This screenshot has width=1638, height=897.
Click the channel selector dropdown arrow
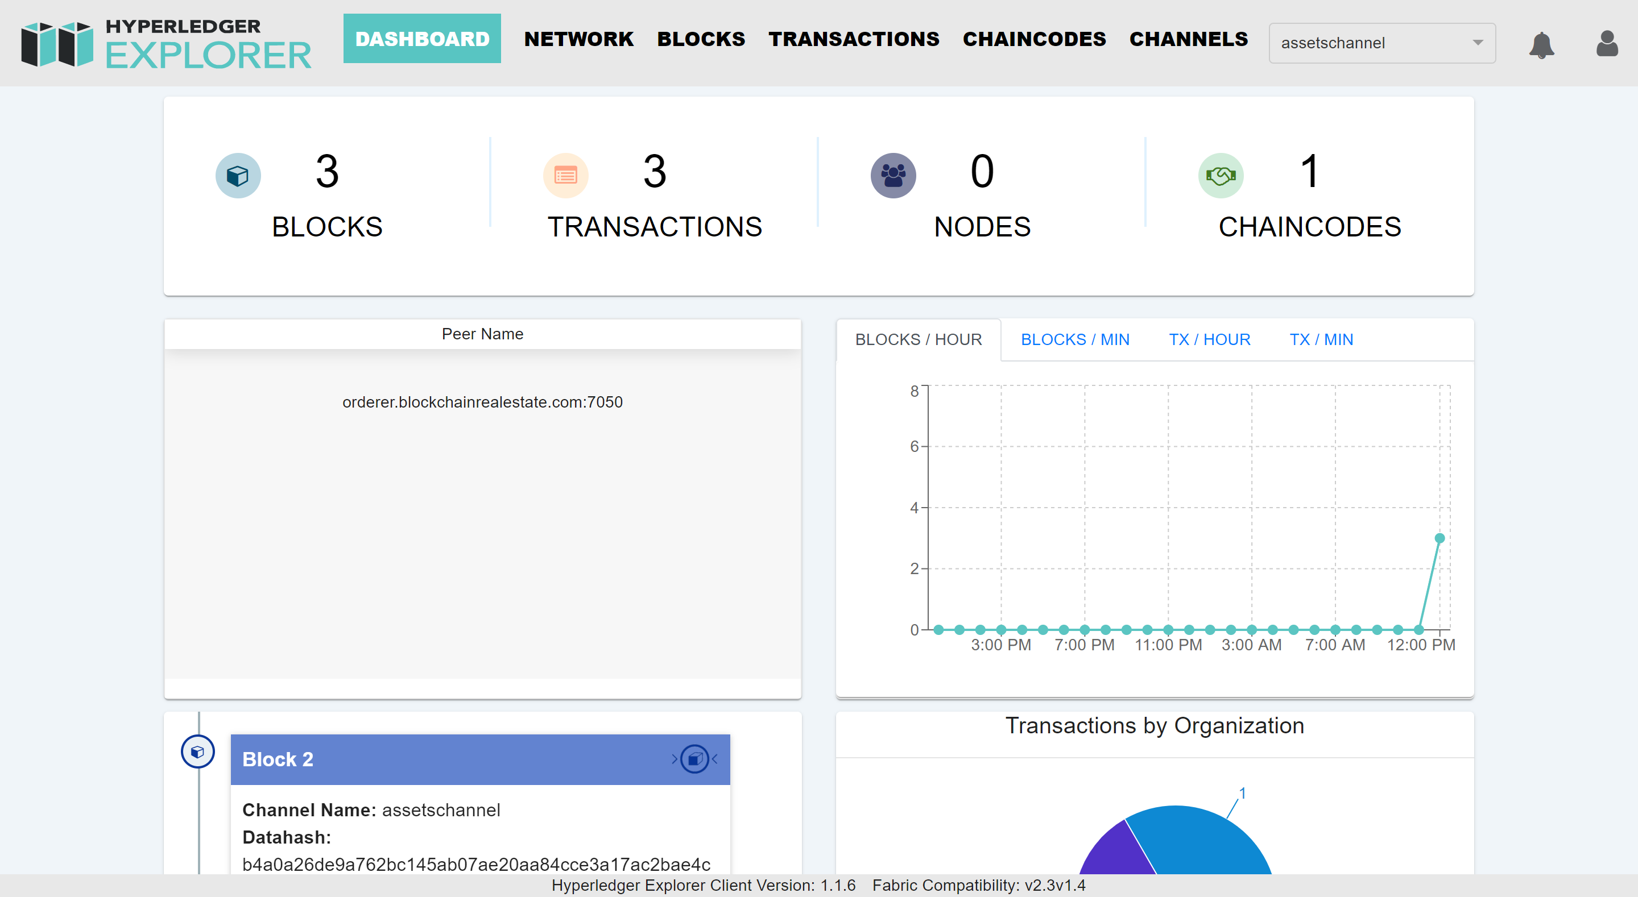click(1478, 43)
